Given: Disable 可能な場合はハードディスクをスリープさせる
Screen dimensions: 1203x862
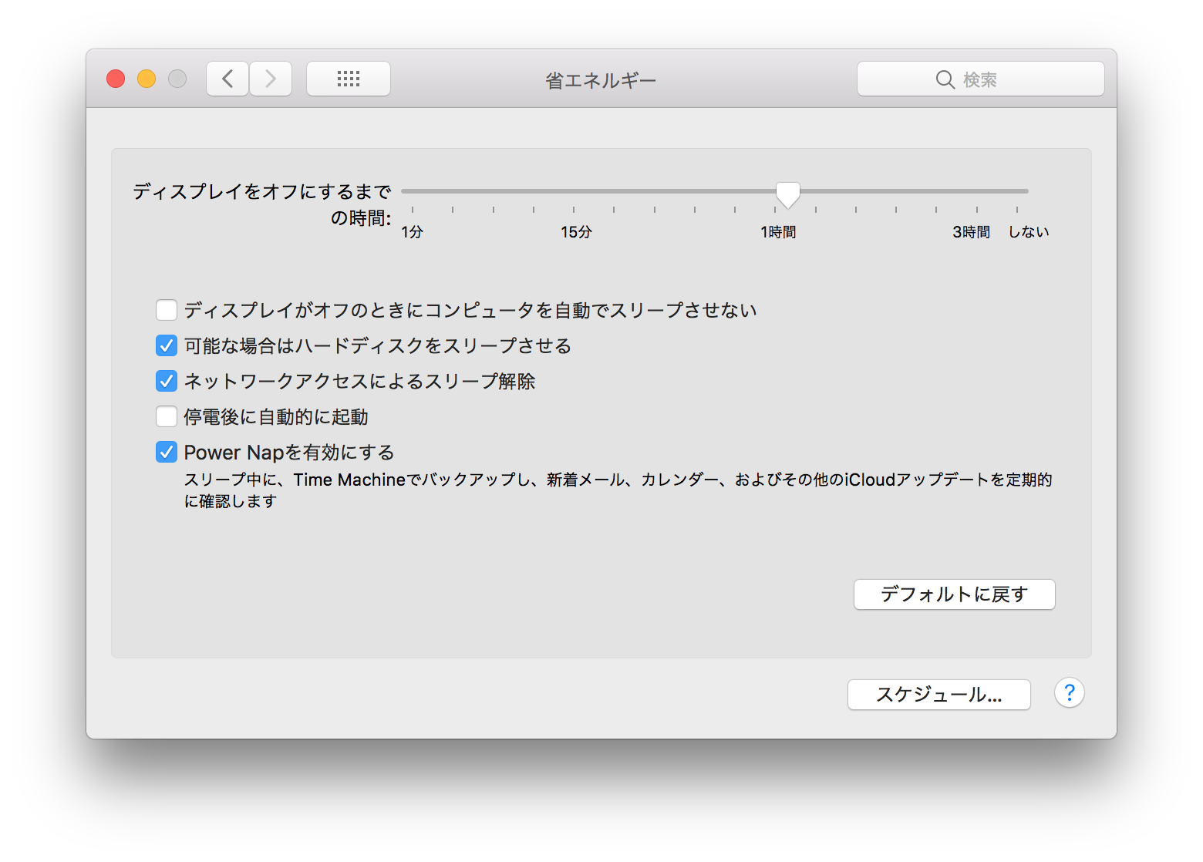Looking at the screenshot, I should tap(166, 345).
